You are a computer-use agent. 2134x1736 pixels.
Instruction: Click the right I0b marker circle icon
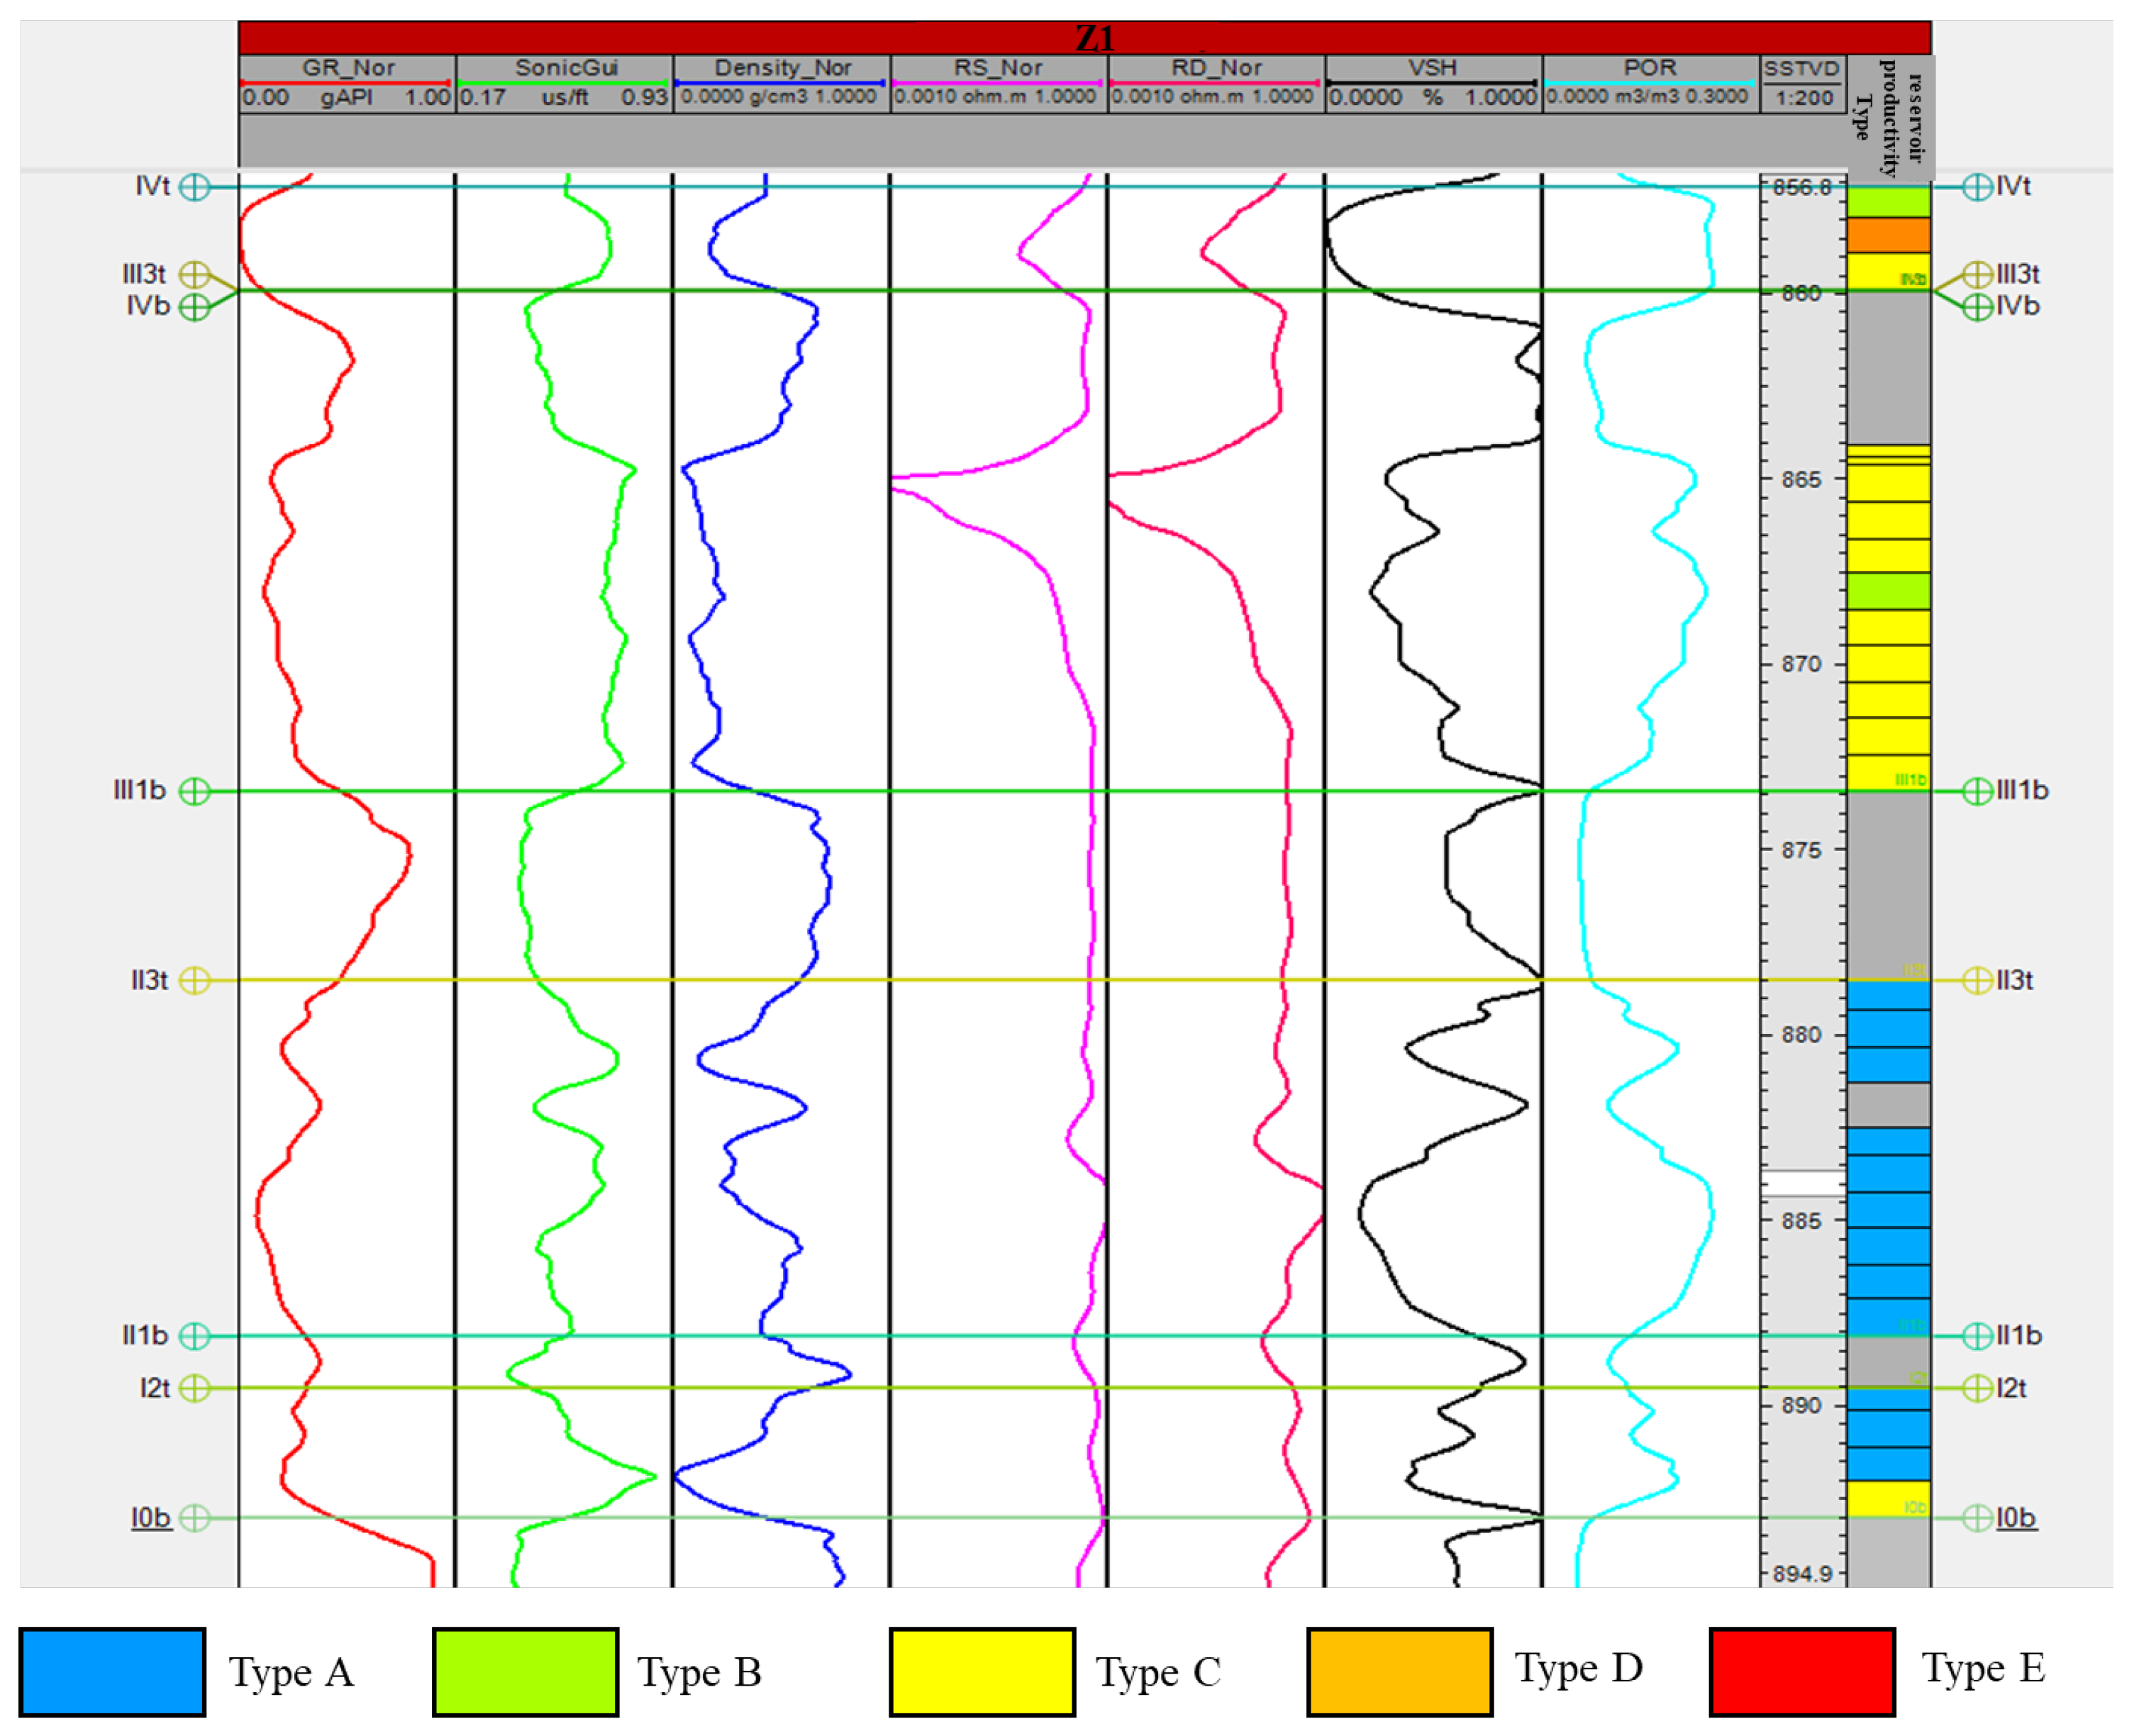pyautogui.click(x=1977, y=1519)
